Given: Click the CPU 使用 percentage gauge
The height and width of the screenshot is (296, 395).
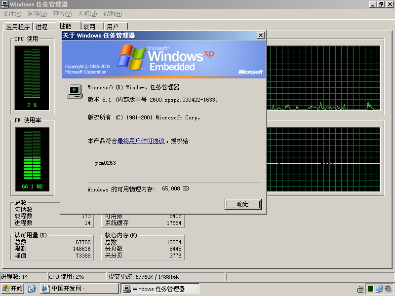Looking at the screenshot, I should [32, 78].
